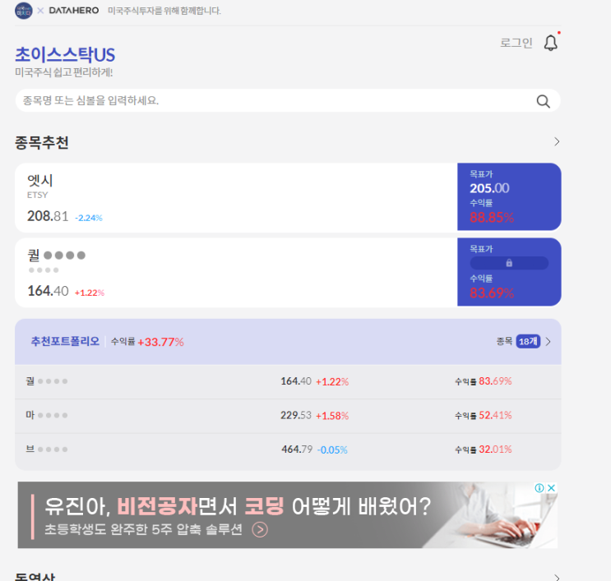
Task: Click the notification bell icon
Action: tap(551, 43)
